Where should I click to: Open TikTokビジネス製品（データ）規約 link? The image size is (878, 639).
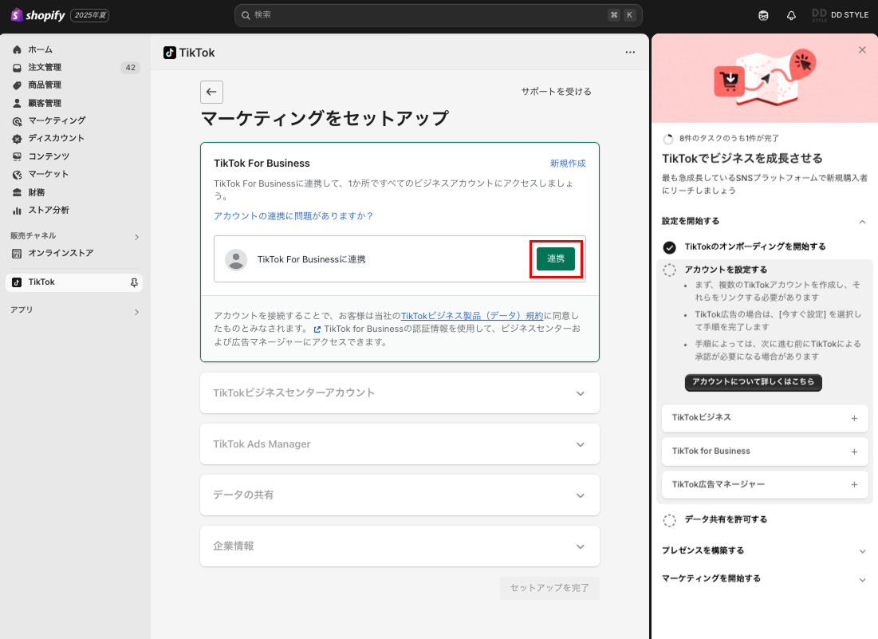[x=472, y=316]
